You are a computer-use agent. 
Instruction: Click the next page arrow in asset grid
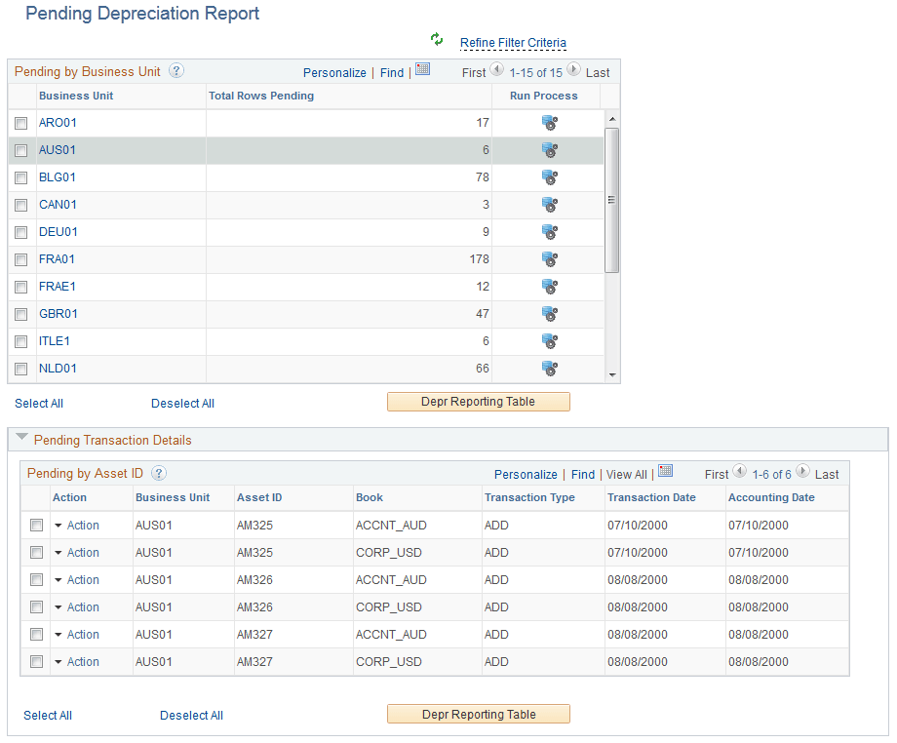(x=804, y=473)
